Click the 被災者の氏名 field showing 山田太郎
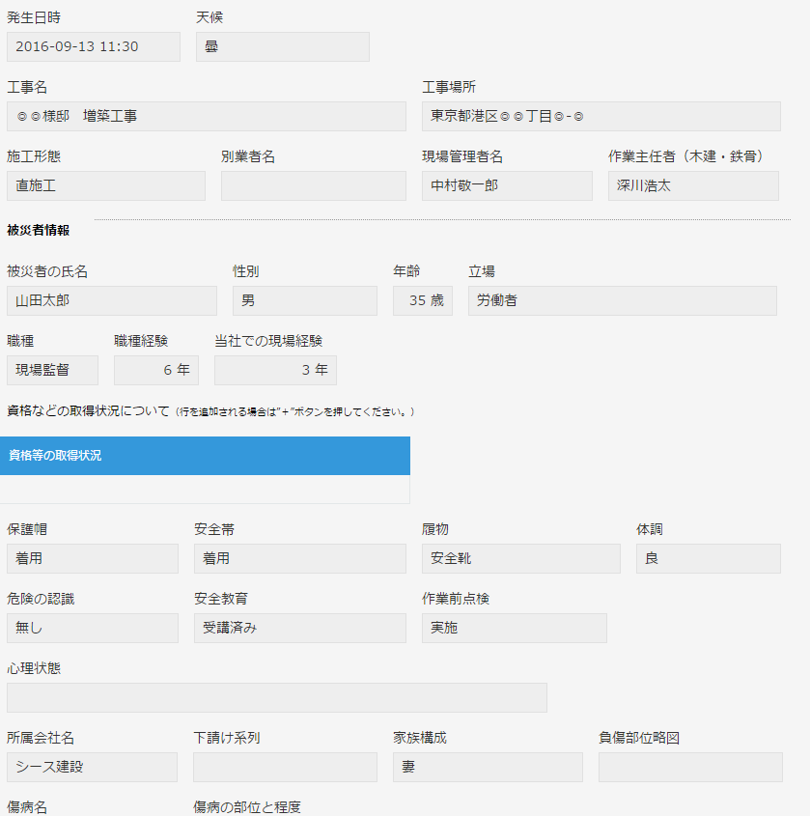Viewport: 810px width, 816px height. pyautogui.click(x=112, y=300)
